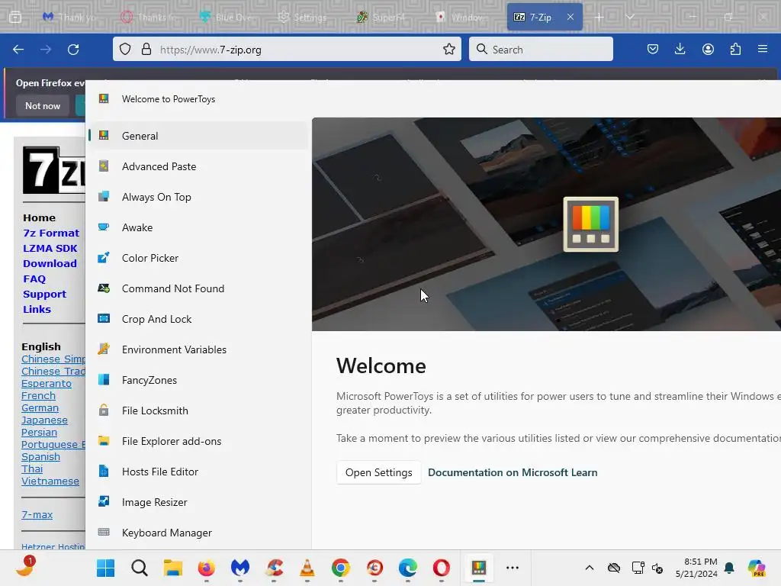Click Not now in the Firefox prompt
The height and width of the screenshot is (586, 781).
pos(43,105)
